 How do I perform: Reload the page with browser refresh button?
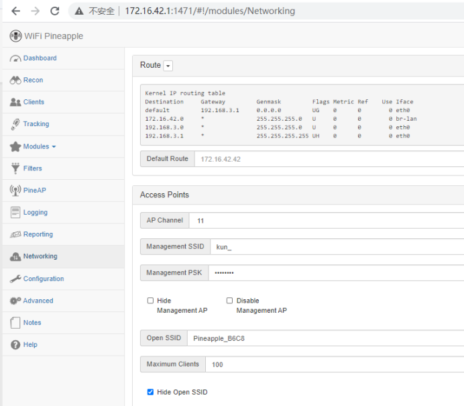point(55,11)
